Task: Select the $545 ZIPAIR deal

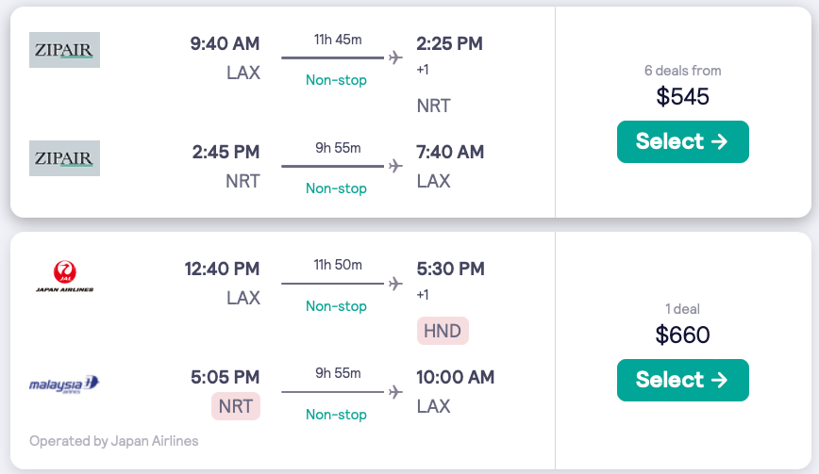Action: (x=682, y=141)
